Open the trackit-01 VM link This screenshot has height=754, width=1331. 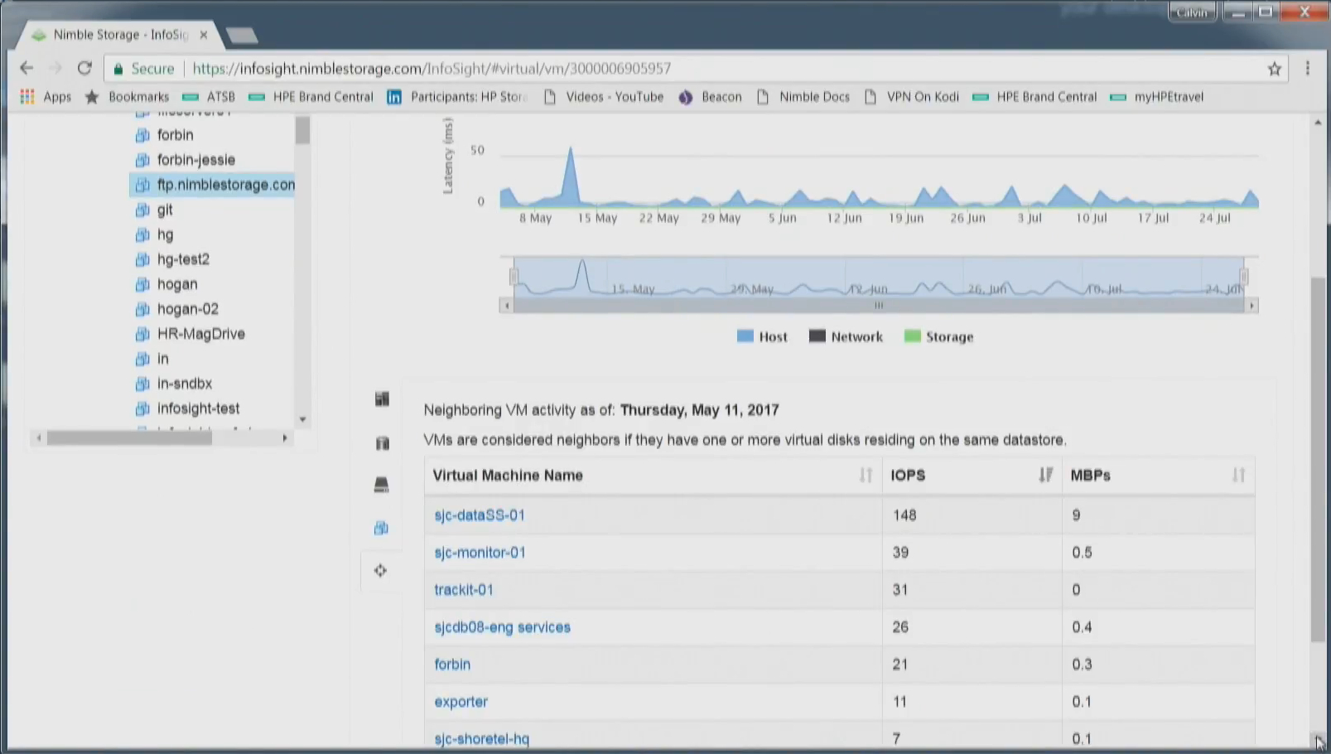[x=464, y=590]
